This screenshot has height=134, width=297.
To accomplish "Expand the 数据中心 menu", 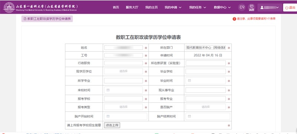I will [222, 7].
